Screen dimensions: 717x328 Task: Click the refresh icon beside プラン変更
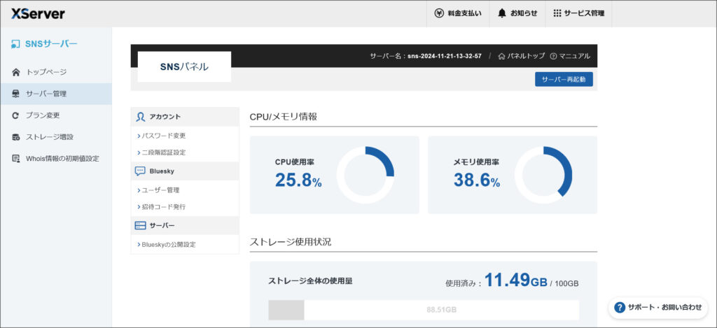[16, 115]
